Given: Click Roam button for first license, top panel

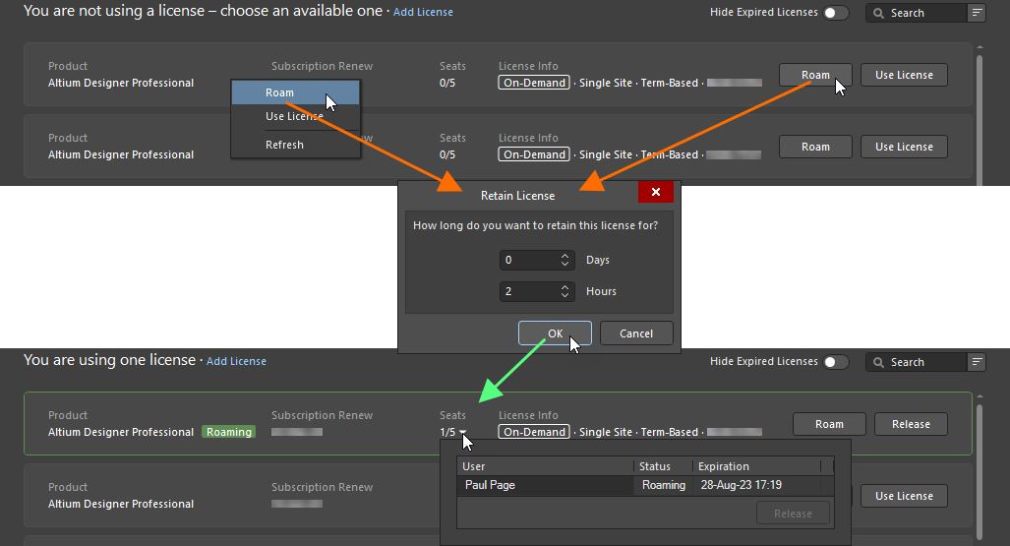Looking at the screenshot, I should (x=815, y=75).
